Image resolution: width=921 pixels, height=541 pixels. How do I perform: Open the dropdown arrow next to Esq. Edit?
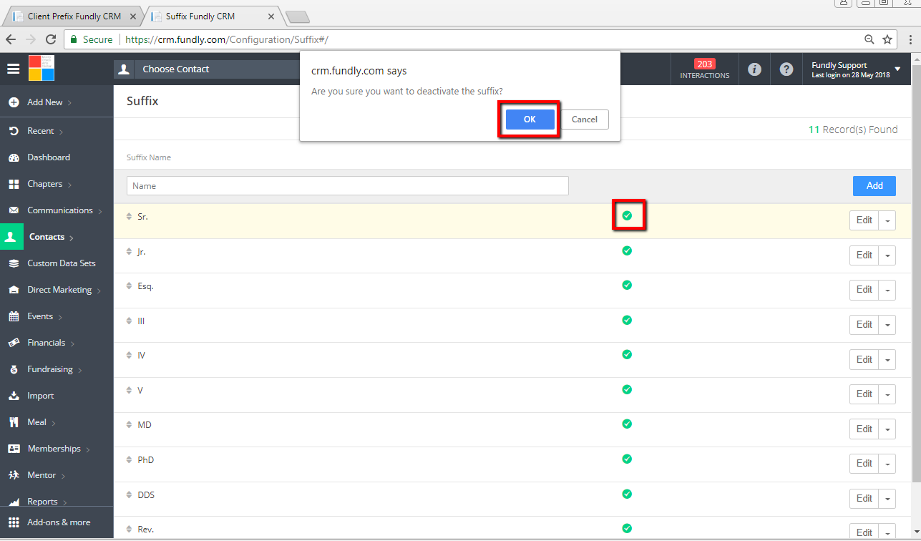(x=887, y=290)
